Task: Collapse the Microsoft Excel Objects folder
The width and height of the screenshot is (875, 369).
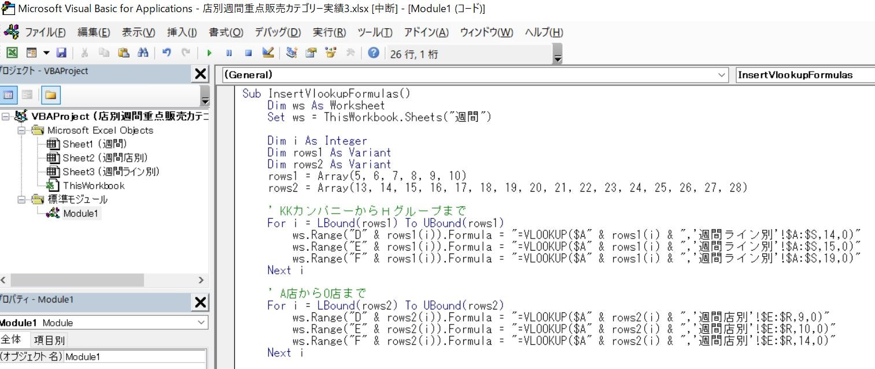Action: (21, 131)
